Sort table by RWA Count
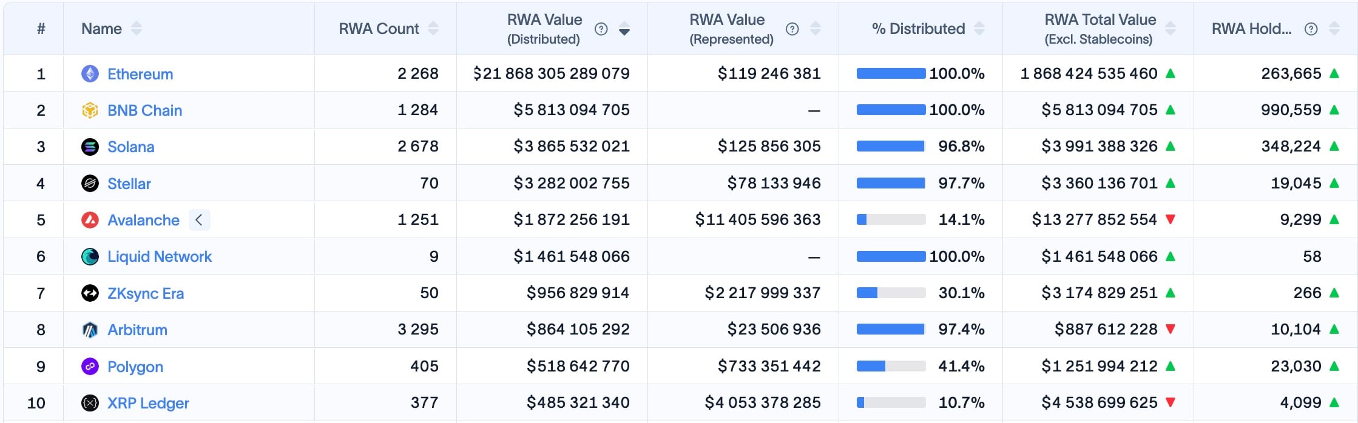1358x423 pixels. coord(433,28)
